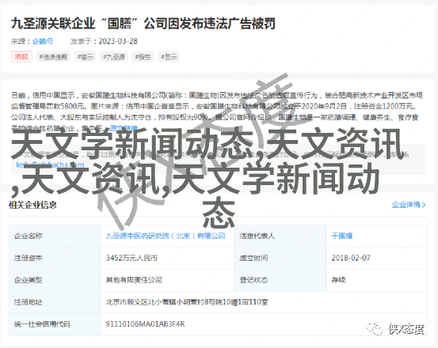
Task: Open the 企鹅号 source link
Action: click(43, 41)
